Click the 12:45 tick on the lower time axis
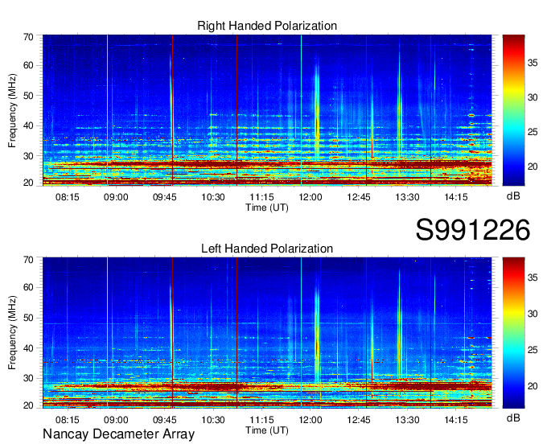547x444 pixels. tap(359, 420)
